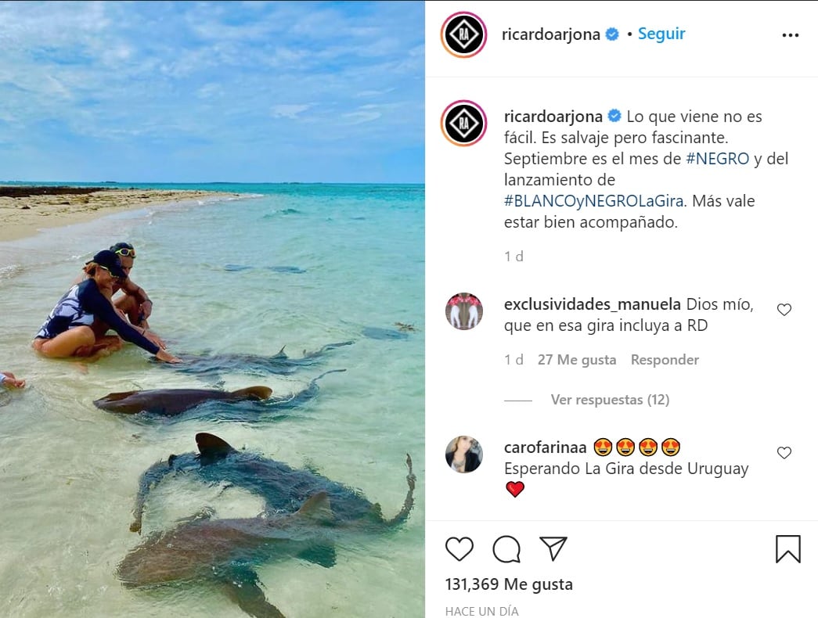Like carofarinaa's comment
The width and height of the screenshot is (818, 618).
pyautogui.click(x=784, y=453)
